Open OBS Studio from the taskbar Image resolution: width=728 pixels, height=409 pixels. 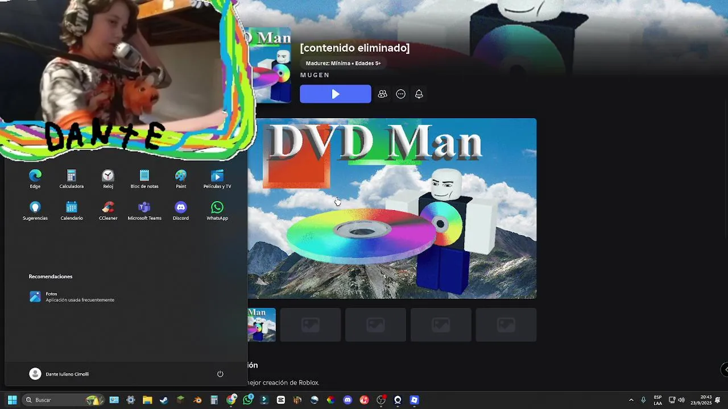click(x=380, y=400)
